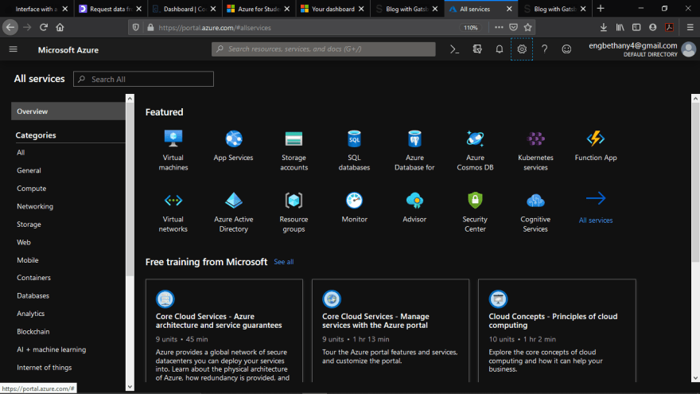Open Azure architecture and service guarantees card

[x=224, y=330]
